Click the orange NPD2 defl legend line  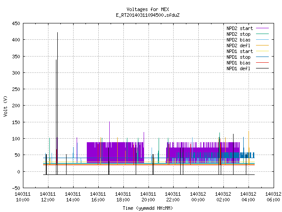click(263, 45)
